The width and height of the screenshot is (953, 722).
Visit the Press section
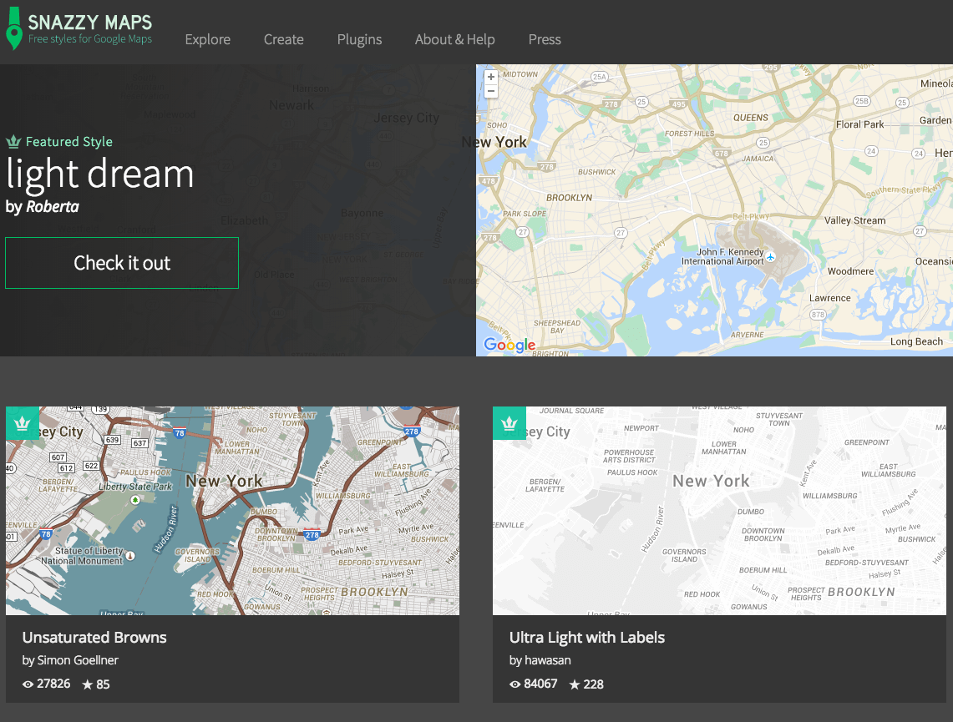[x=545, y=39]
